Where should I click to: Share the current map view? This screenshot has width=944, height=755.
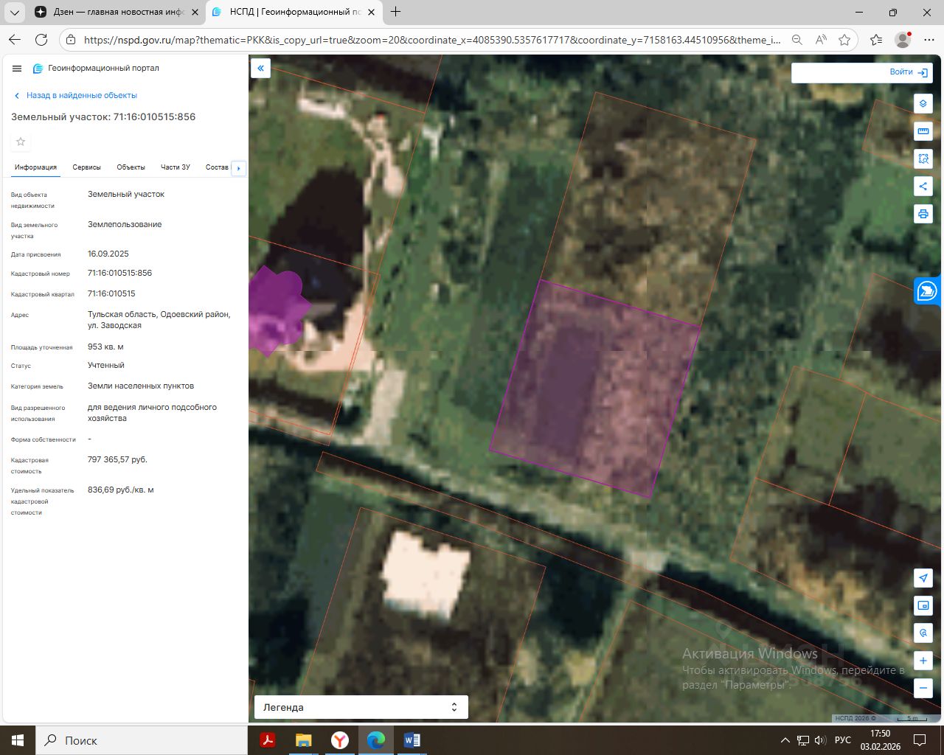coord(923,186)
